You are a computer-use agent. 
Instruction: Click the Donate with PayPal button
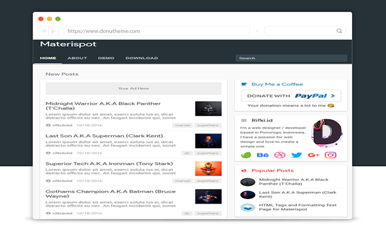point(291,96)
